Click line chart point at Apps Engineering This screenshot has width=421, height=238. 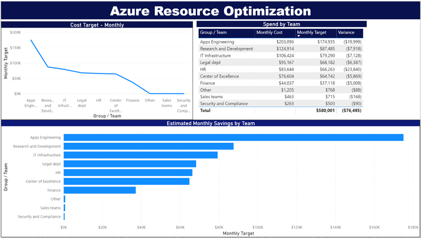31,40
